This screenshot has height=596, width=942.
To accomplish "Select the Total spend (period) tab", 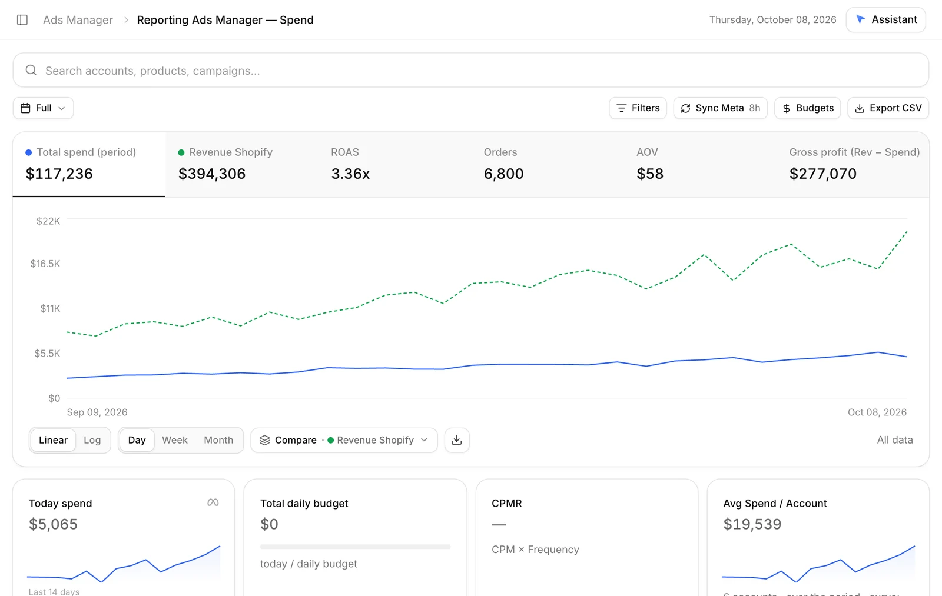I will pos(89,164).
